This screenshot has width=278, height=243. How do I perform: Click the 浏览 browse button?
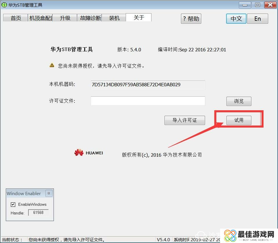239,101
